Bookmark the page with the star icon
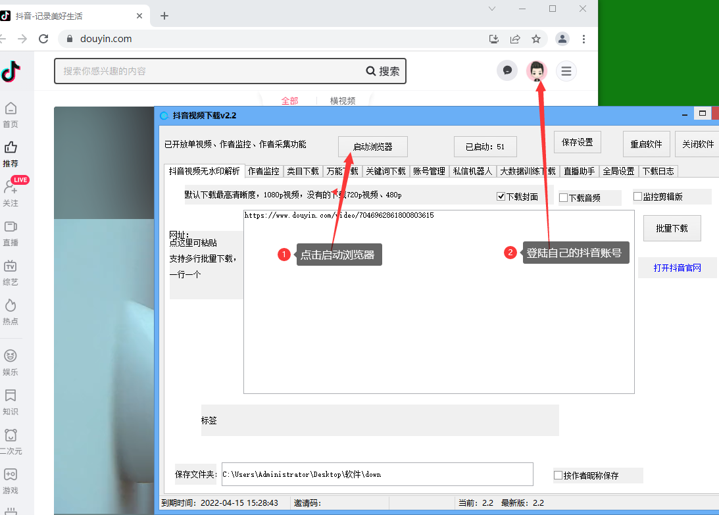This screenshot has height=515, width=719. coord(536,39)
